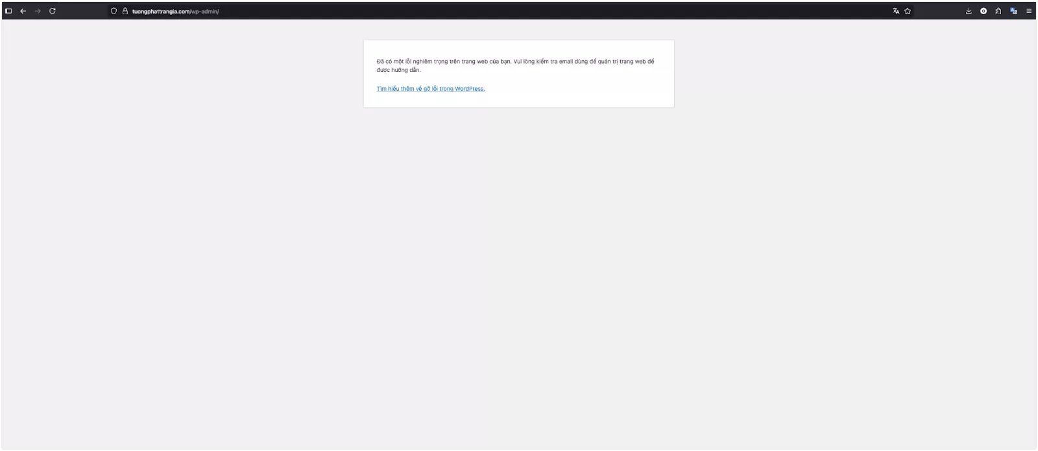Click the forward navigation arrow
1038x451 pixels.
click(x=38, y=11)
